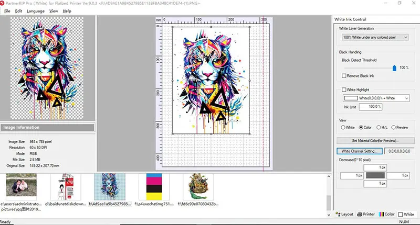Click the File Size value 2.6 MB
This screenshot has height=225, width=420.
coord(35,160)
